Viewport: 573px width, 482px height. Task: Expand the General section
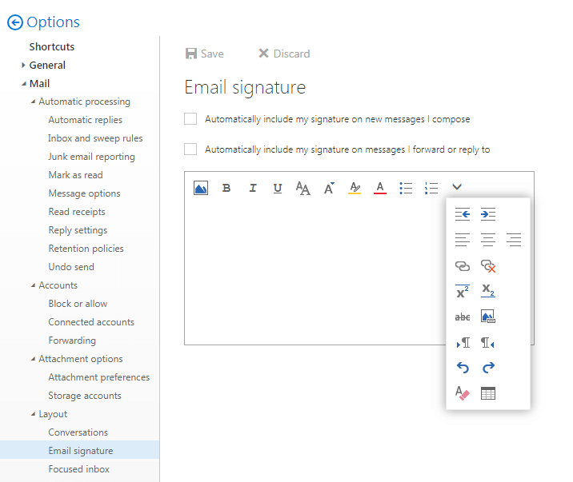click(x=23, y=65)
